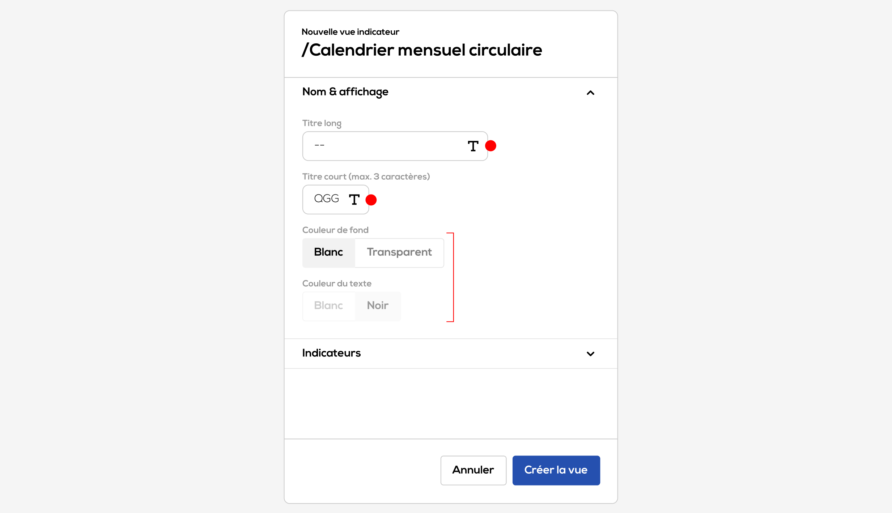The width and height of the screenshot is (892, 513).
Task: Choose Blanc as text color
Action: (328, 306)
